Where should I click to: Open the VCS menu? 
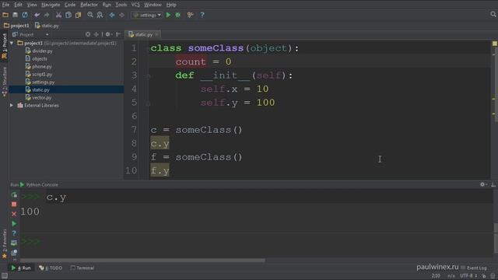135,5
